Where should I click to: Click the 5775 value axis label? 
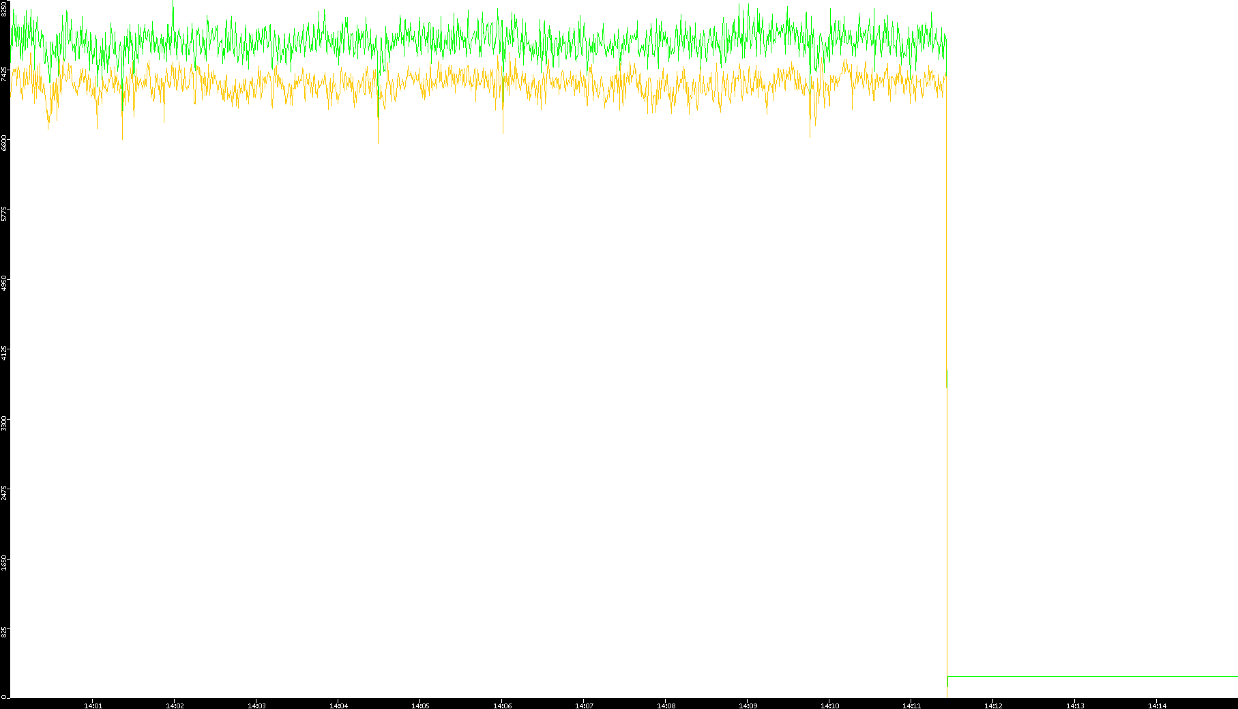(4, 214)
